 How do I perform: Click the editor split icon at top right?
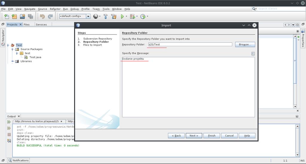tap(298, 31)
